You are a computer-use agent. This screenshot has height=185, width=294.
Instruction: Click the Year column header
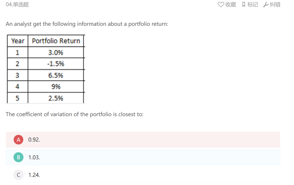(18, 41)
